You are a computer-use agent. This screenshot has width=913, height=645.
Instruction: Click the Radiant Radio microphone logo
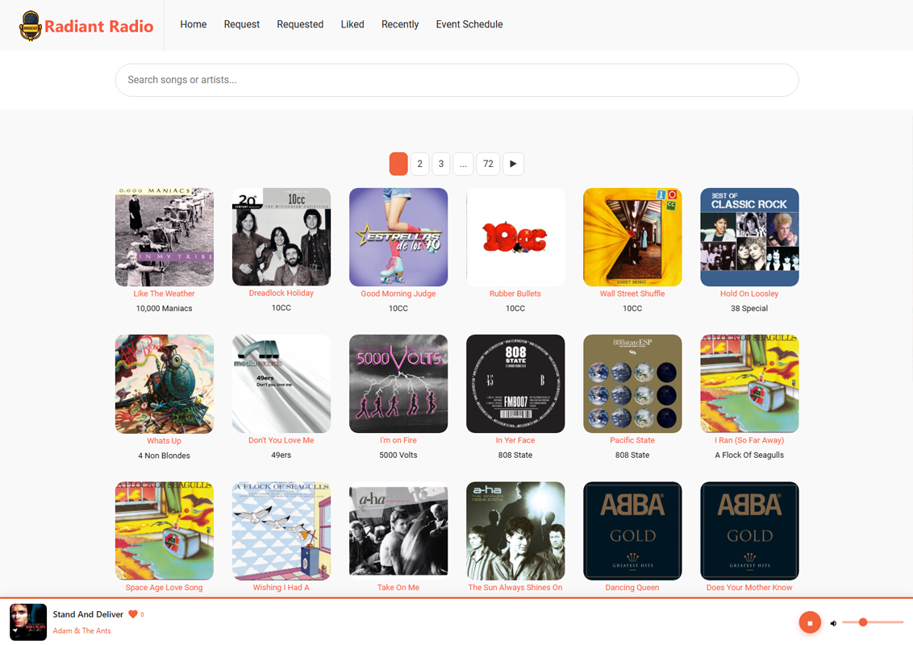[31, 26]
